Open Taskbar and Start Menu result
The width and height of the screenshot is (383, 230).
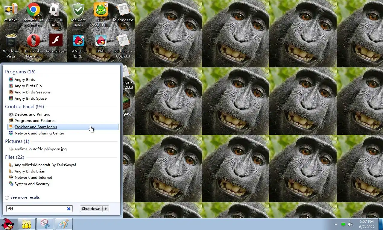[63, 127]
